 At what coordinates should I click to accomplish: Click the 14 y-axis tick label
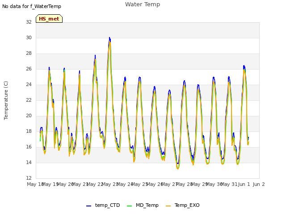click(29, 162)
